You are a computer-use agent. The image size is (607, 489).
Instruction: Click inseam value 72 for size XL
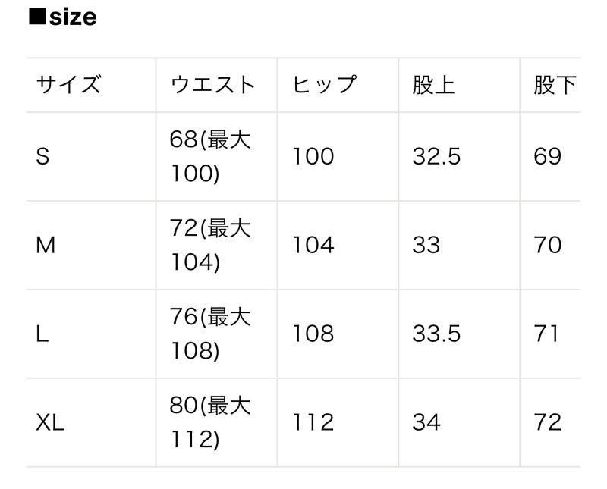547,422
